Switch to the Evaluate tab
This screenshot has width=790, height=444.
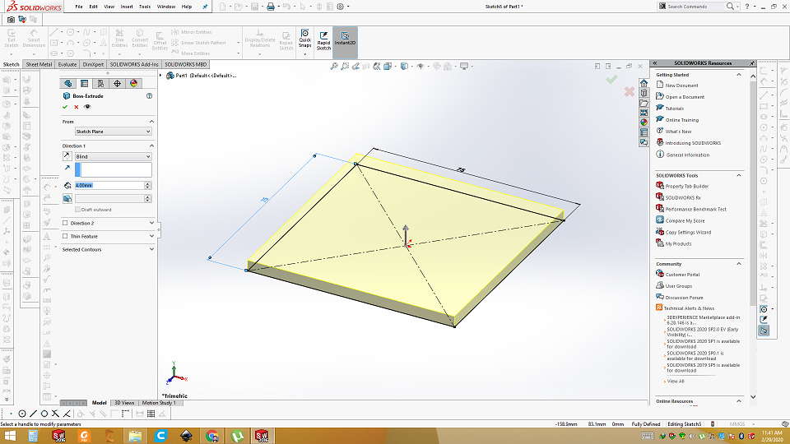point(67,64)
